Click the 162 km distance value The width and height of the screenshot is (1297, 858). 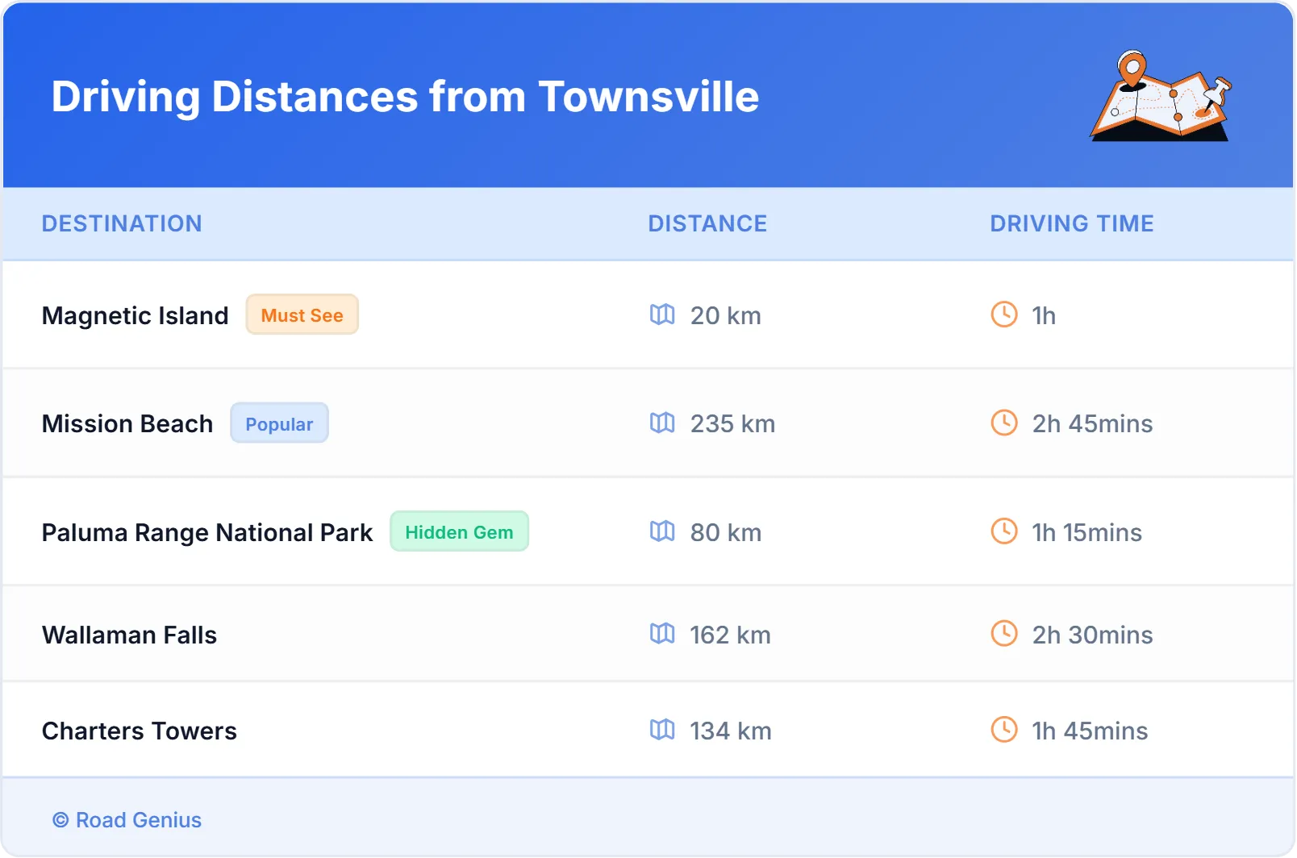click(x=731, y=635)
